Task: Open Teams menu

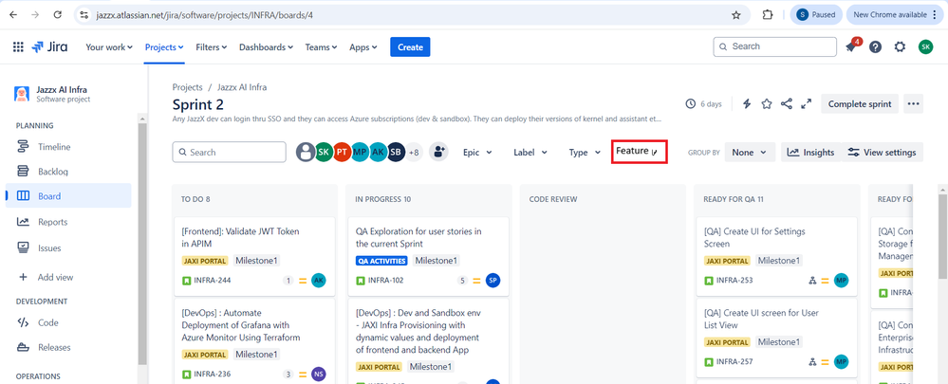Action: pyautogui.click(x=321, y=47)
